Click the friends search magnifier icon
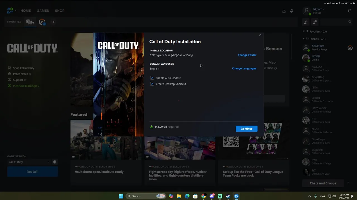 point(350,22)
